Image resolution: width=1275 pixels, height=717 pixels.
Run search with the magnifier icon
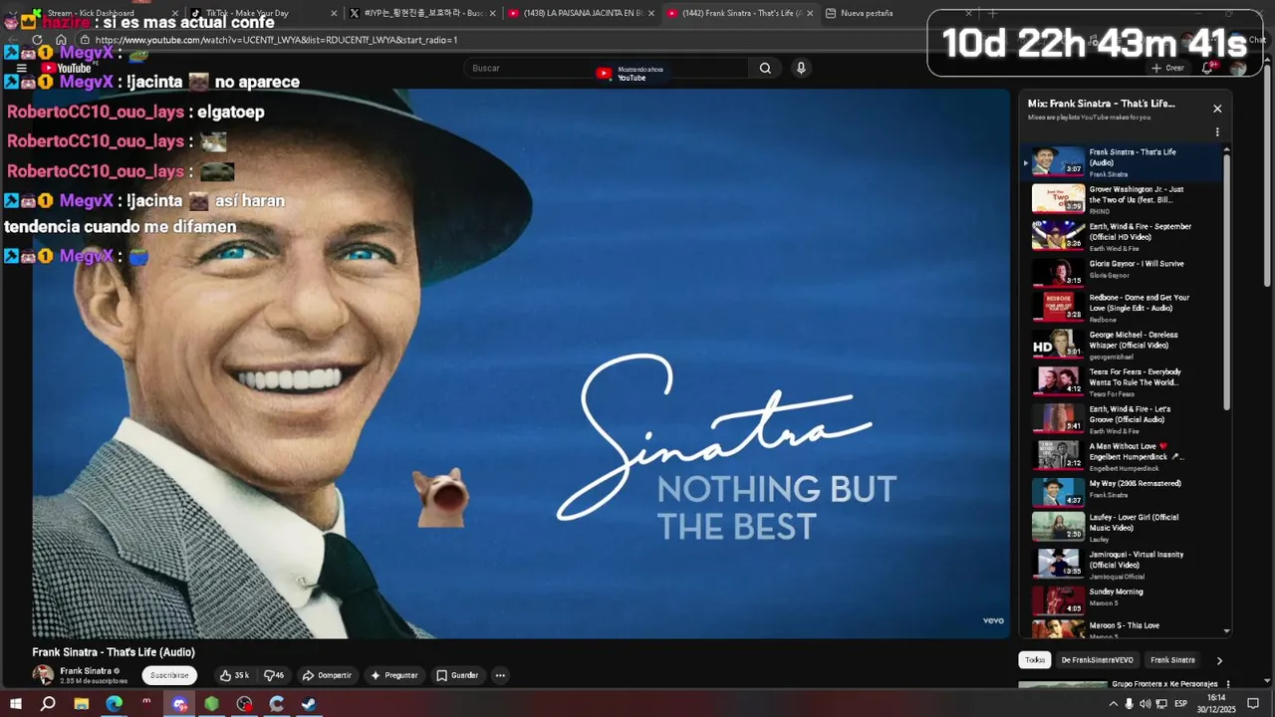pyautogui.click(x=765, y=68)
